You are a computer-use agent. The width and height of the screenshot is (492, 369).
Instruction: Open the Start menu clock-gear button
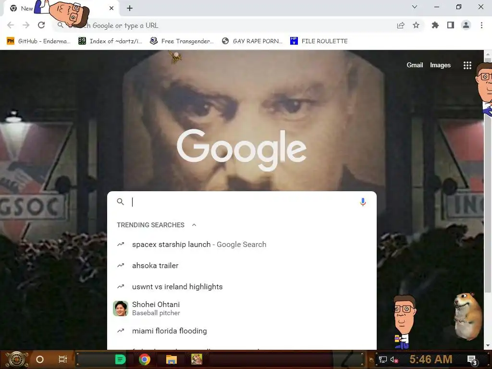pos(16,359)
